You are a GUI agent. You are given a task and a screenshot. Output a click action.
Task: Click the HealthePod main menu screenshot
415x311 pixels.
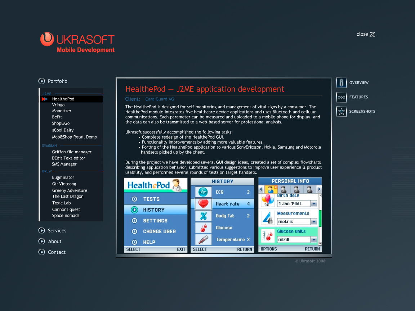coord(156,215)
